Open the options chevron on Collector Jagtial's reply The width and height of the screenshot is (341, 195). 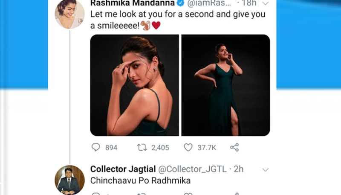[x=265, y=169]
